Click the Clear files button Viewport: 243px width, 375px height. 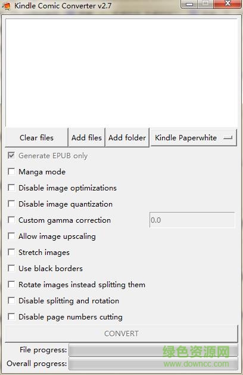click(x=36, y=137)
